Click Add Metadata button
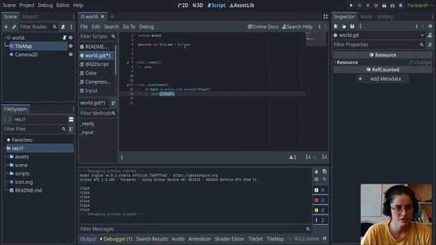Viewport: 436px width, 245px height. coord(383,79)
